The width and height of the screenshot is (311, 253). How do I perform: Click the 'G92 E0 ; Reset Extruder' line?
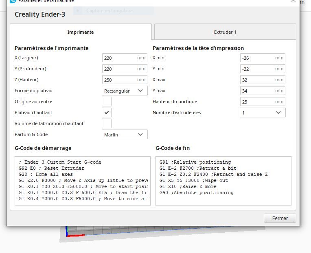click(51, 168)
